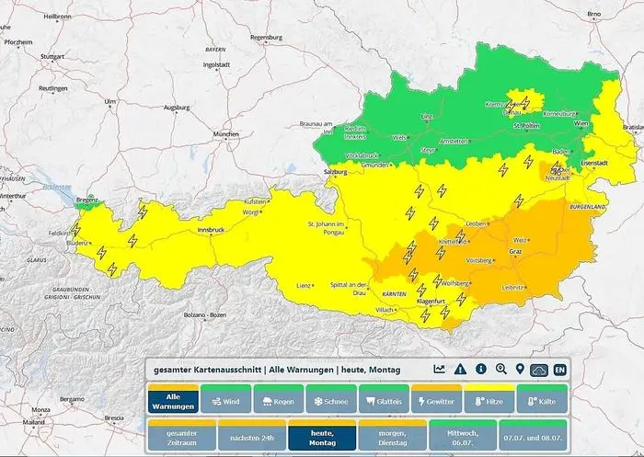Open the info circle icon

tap(480, 370)
